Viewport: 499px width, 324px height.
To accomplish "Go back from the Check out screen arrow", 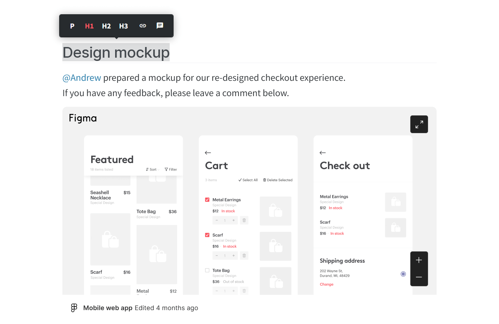I will coord(323,153).
